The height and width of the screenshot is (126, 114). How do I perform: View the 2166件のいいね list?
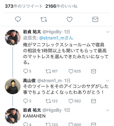61,6
